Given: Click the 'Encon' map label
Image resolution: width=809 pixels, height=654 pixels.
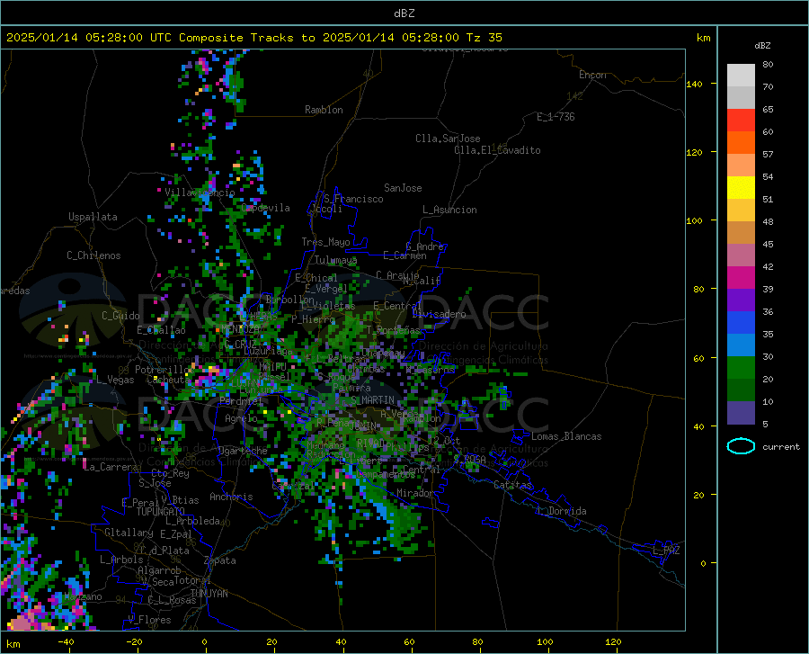Looking at the screenshot, I should tap(592, 75).
